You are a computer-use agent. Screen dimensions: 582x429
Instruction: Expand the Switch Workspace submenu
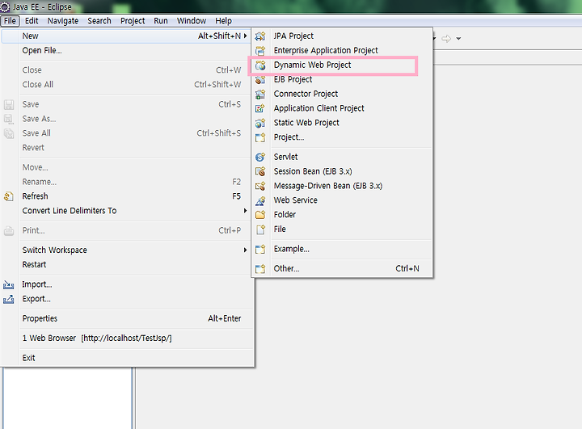tap(245, 250)
